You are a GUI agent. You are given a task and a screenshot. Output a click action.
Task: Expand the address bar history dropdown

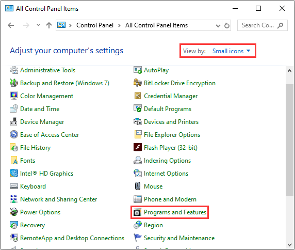click(218, 25)
